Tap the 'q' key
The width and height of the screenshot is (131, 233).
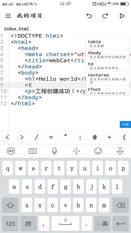[7, 168]
